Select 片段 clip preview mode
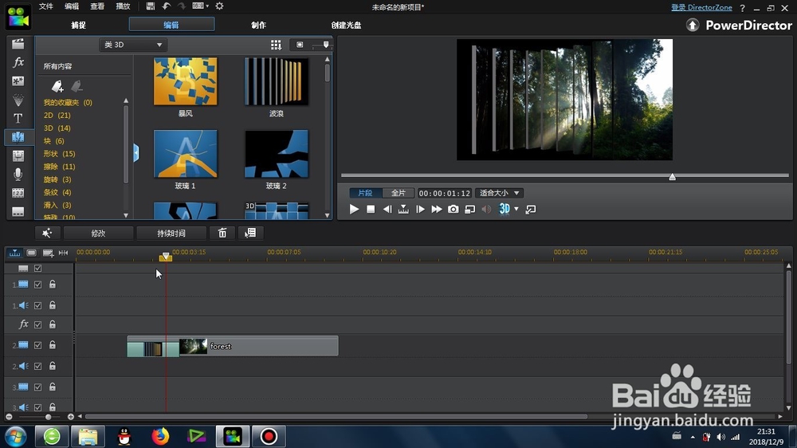 pos(366,193)
